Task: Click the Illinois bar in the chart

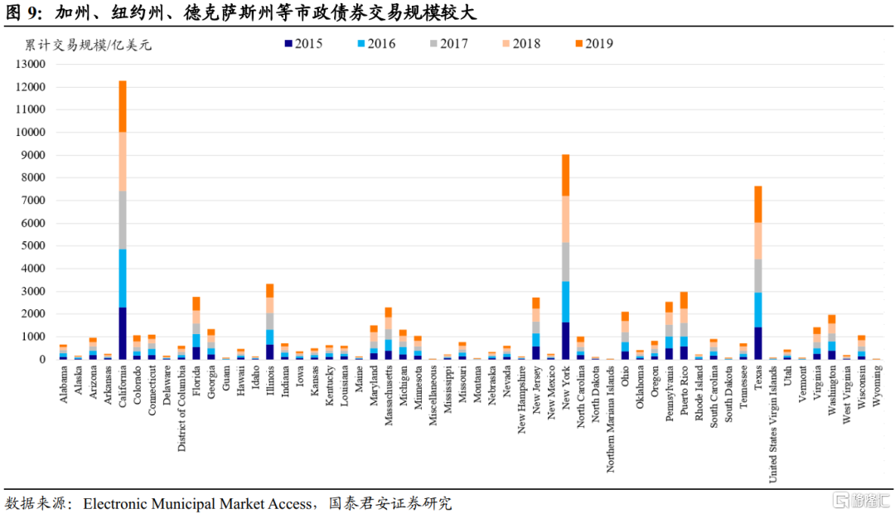Action: click(270, 322)
